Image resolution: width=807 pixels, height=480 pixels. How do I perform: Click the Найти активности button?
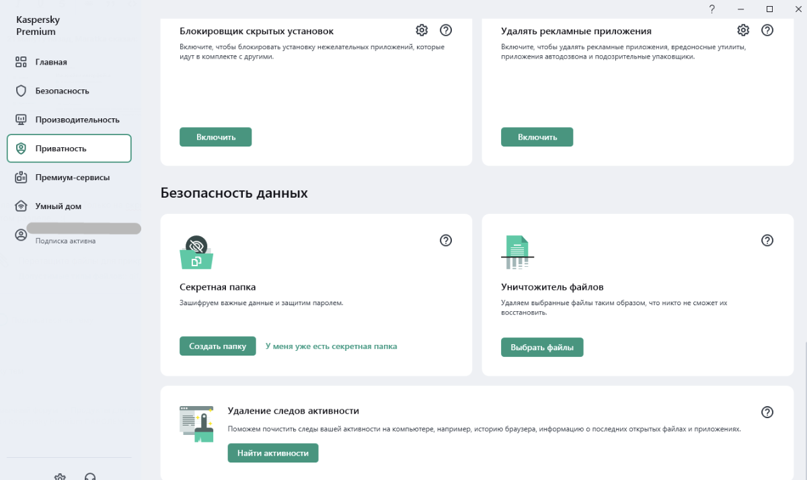pyautogui.click(x=273, y=453)
